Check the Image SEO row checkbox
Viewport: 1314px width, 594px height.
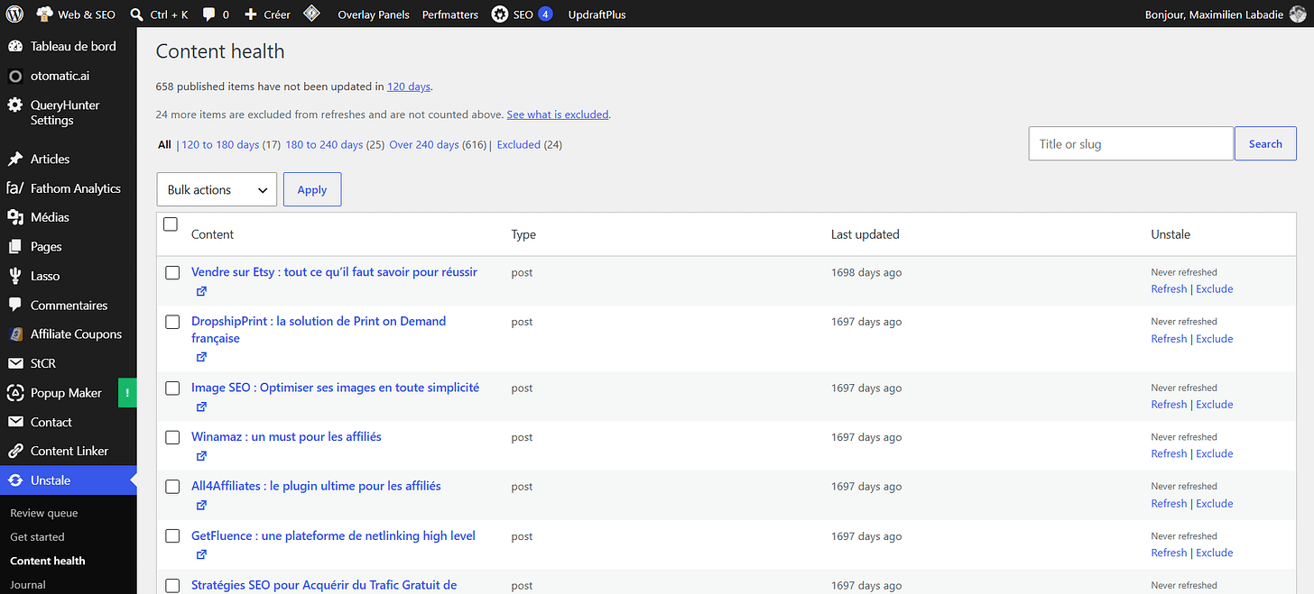tap(172, 388)
